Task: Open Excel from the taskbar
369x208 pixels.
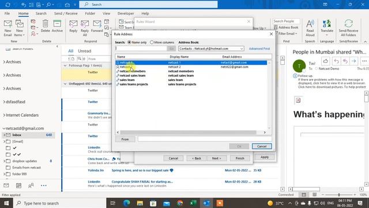Action: tap(193, 203)
